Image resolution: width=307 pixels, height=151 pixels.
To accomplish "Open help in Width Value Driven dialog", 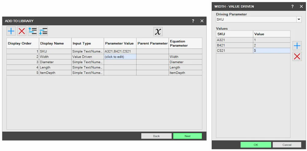I will (x=292, y=6).
